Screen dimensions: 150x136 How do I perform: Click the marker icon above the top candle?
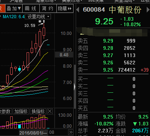pyautogui.click(x=44, y=21)
